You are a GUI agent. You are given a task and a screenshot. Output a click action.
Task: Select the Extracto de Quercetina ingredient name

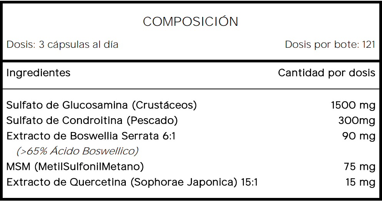[67, 182]
